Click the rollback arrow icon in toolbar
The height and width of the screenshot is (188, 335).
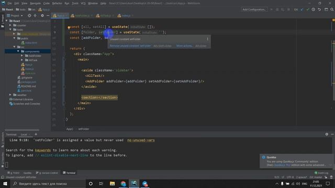[x=319, y=9]
